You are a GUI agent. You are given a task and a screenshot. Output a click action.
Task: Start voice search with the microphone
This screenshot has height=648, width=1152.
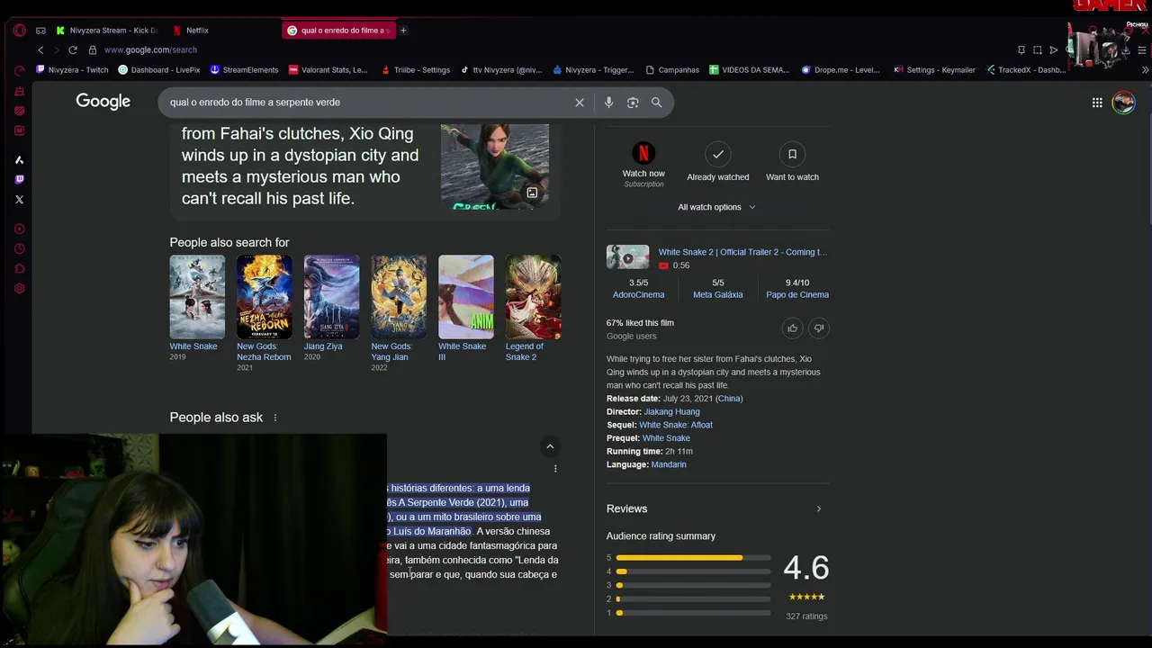[608, 103]
